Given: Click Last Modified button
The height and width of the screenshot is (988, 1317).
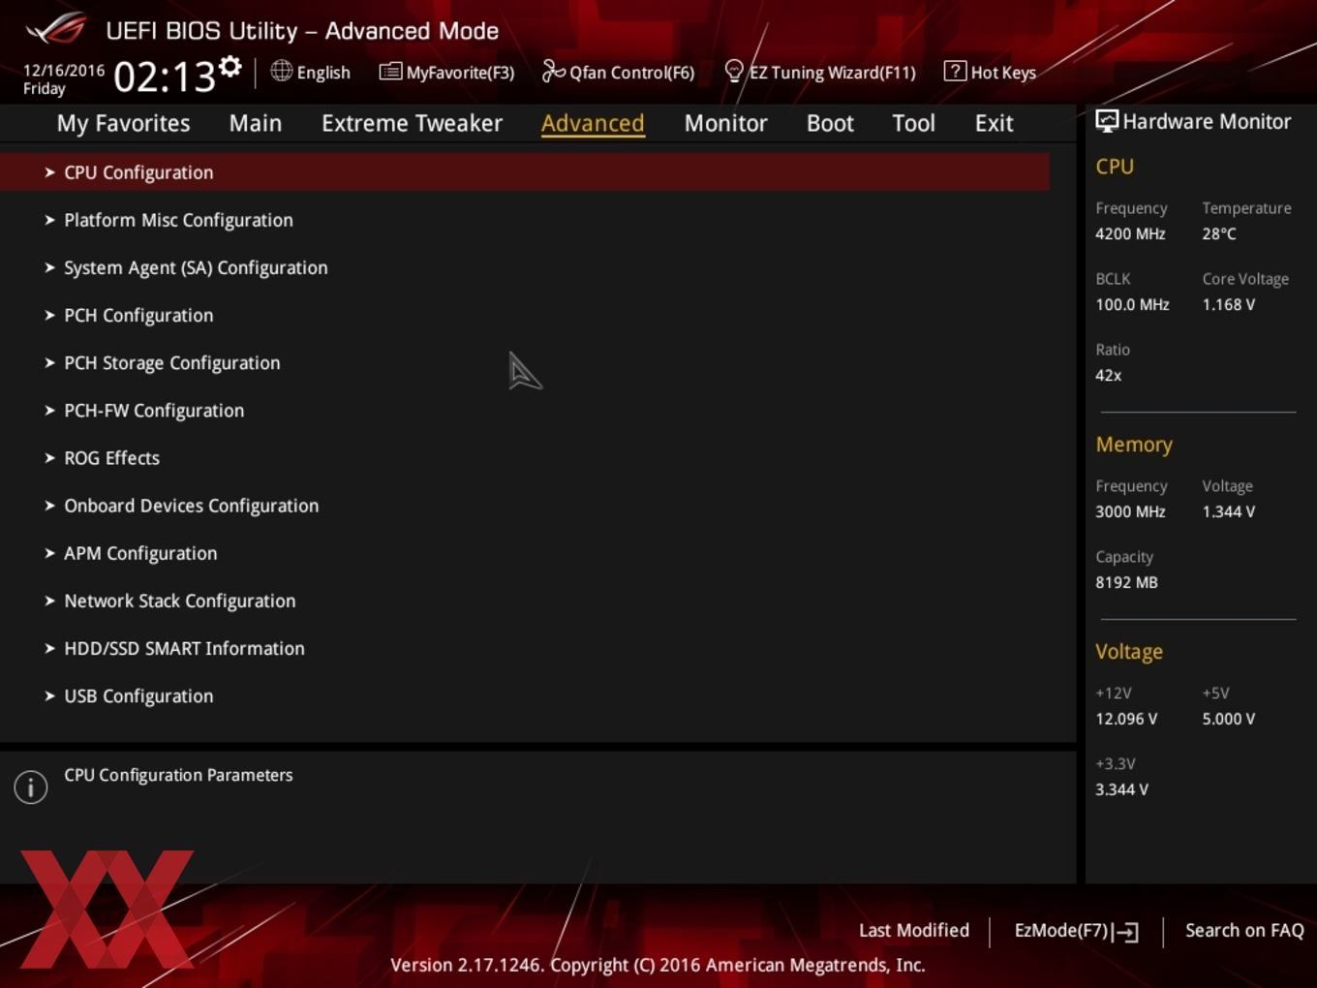Looking at the screenshot, I should pyautogui.click(x=913, y=930).
